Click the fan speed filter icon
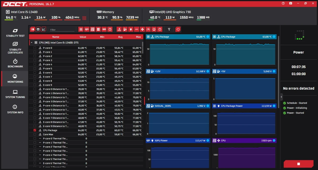Image resolution: width=318 pixels, height=170 pixels. click(142, 29)
